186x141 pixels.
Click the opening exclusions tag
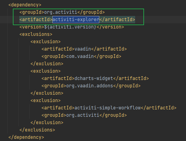(x=36, y=34)
